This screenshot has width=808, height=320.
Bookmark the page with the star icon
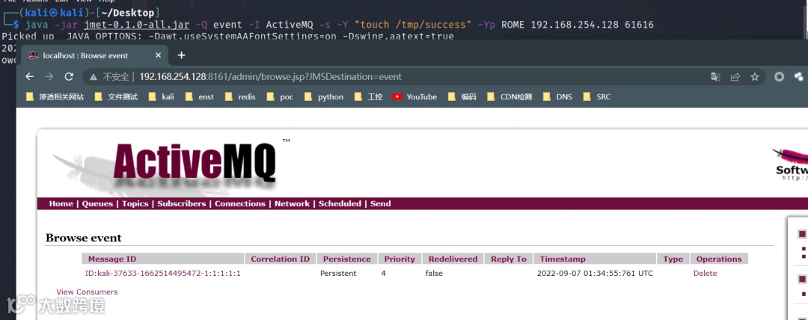tap(755, 77)
